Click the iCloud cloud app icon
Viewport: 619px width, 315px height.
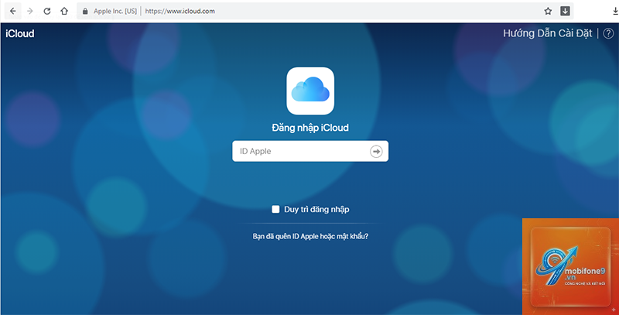(310, 91)
